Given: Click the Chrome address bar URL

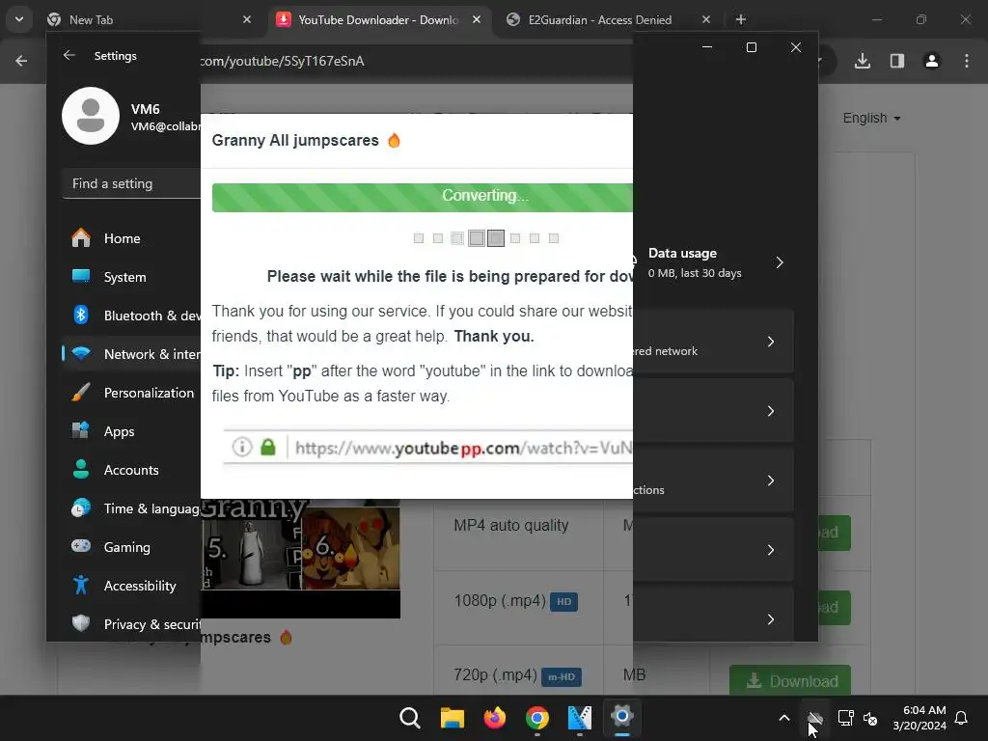Looking at the screenshot, I should click(282, 61).
